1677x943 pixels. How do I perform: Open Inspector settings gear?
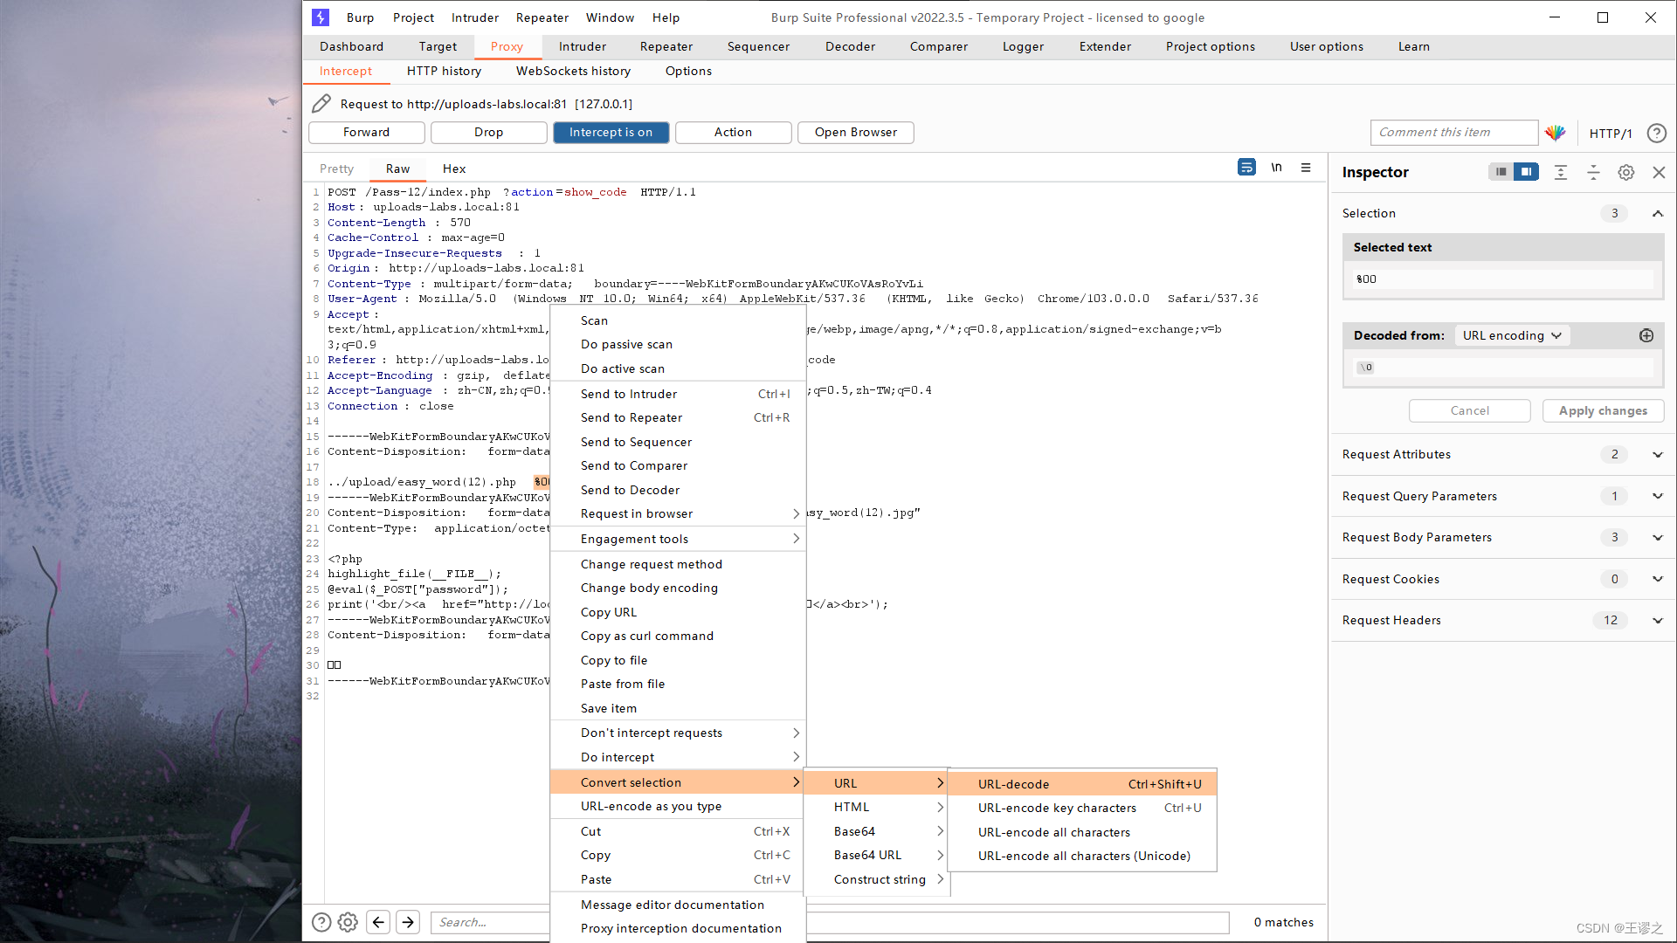click(x=1625, y=172)
